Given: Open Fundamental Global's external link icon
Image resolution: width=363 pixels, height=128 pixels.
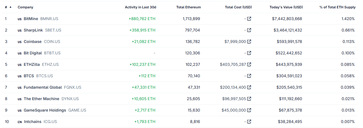Looking at the screenshot, I should pyautogui.click(x=249, y=87).
